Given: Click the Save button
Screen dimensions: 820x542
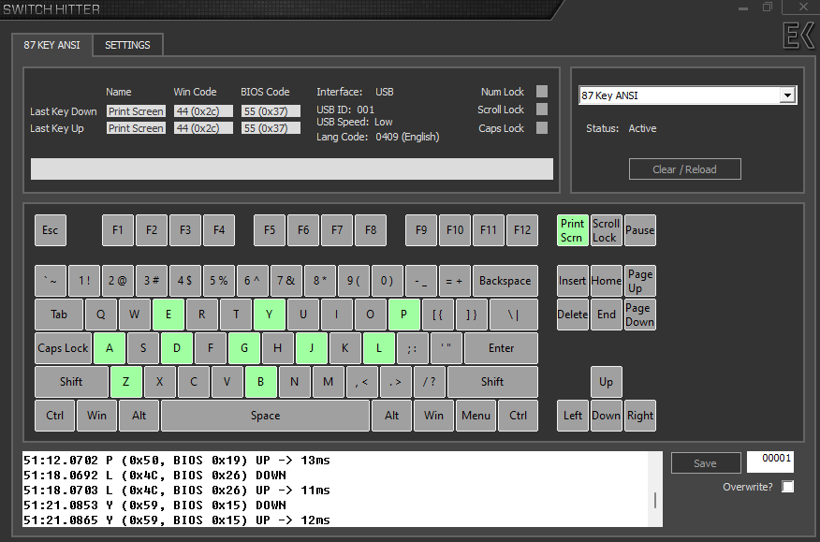Looking at the screenshot, I should (705, 463).
